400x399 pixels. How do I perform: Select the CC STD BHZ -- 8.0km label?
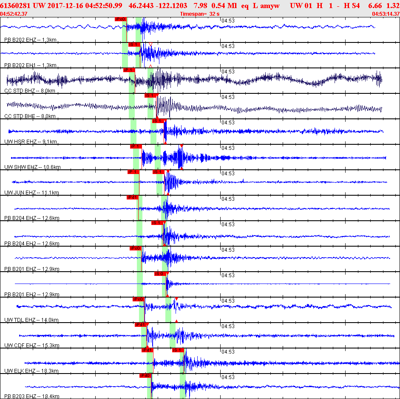click(30, 91)
